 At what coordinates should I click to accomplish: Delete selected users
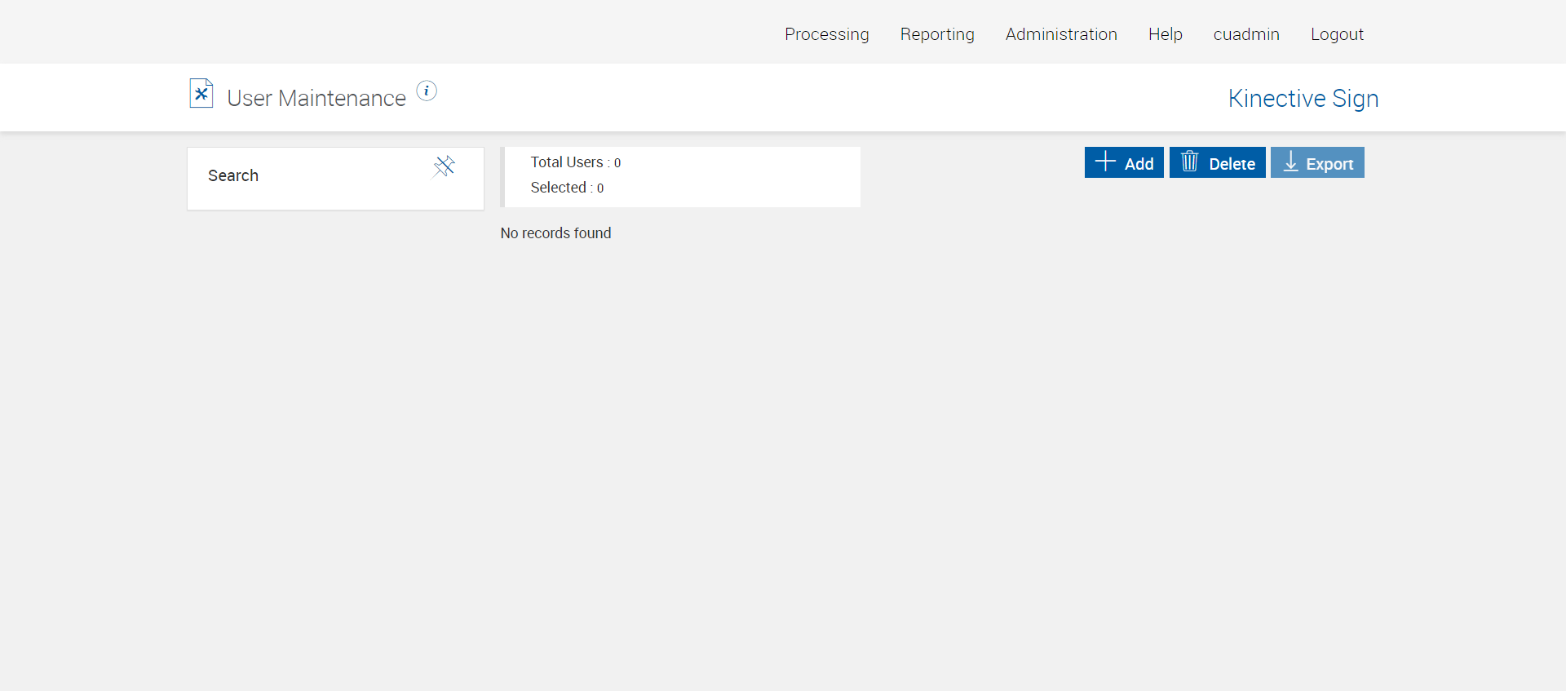[1217, 162]
